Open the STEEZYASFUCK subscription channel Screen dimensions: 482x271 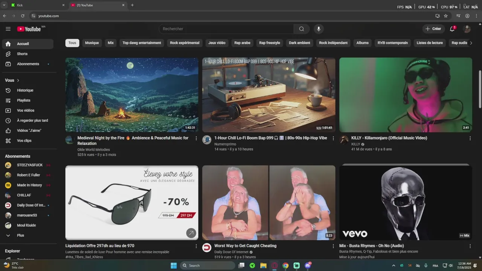pos(27,165)
